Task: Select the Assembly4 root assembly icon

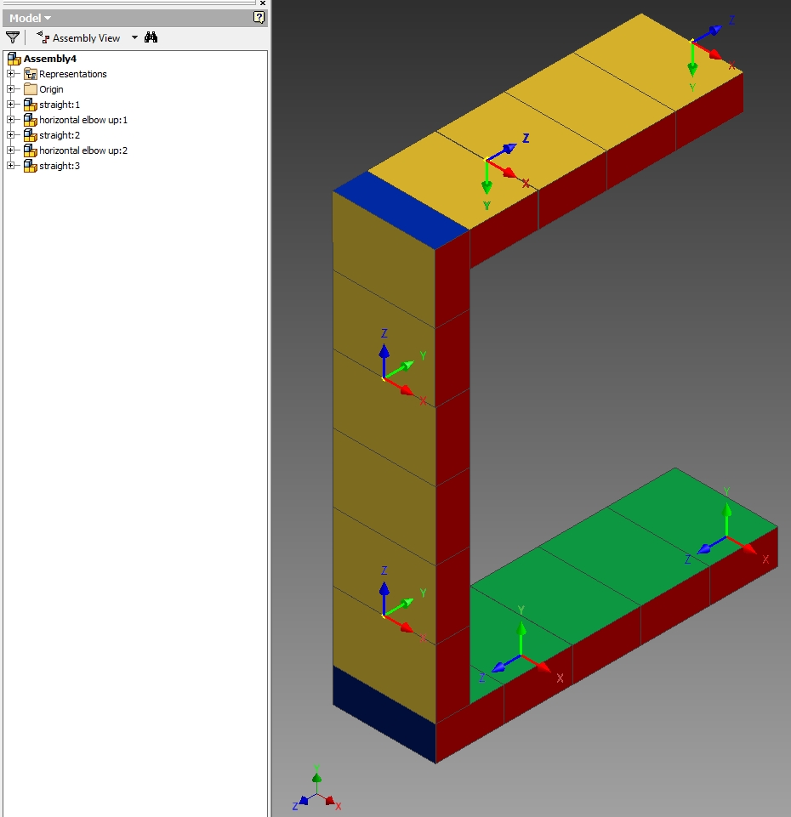Action: (x=14, y=58)
